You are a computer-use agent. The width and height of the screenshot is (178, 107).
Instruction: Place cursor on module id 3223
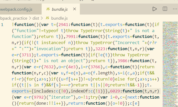click(100, 49)
